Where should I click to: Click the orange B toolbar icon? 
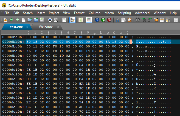point(156,20)
